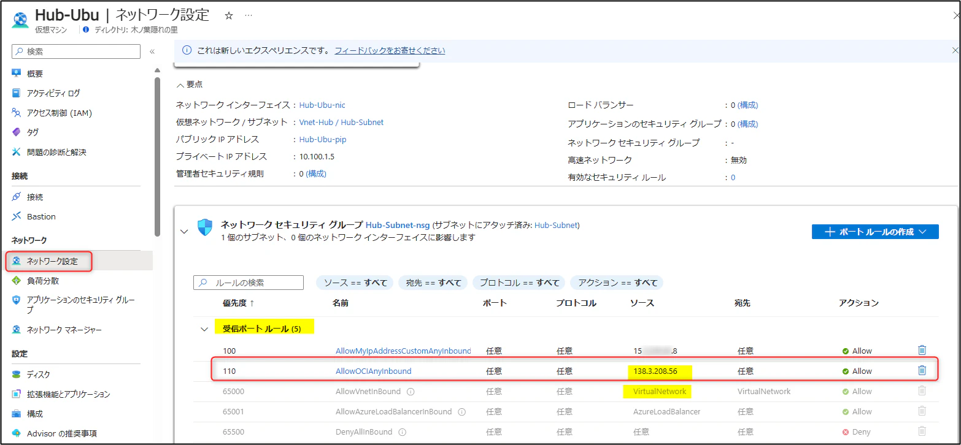Click the ルールの検索 search field
961x445 pixels.
click(x=249, y=283)
